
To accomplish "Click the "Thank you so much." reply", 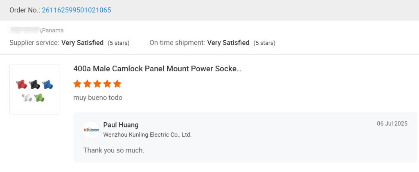I will tap(114, 150).
